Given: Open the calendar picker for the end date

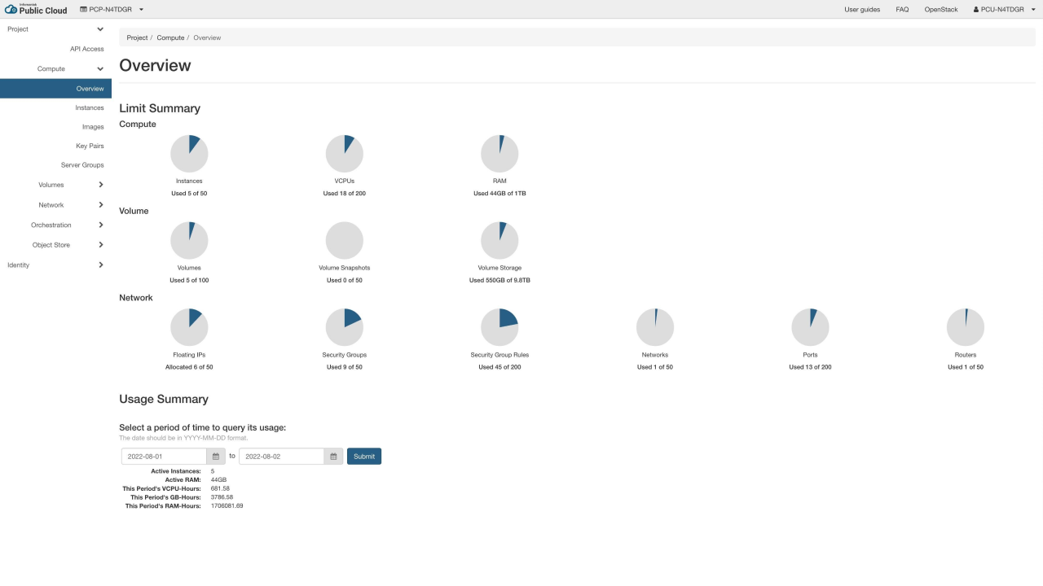Looking at the screenshot, I should pos(332,456).
